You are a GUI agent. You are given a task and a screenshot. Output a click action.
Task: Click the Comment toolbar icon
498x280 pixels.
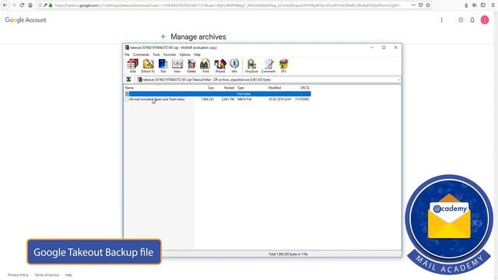pyautogui.click(x=268, y=65)
